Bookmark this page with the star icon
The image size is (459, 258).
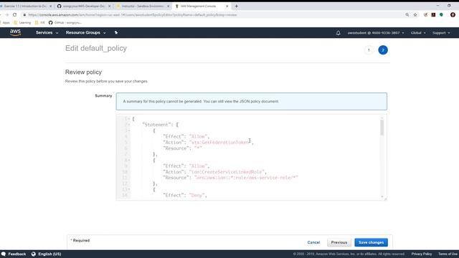415,14
